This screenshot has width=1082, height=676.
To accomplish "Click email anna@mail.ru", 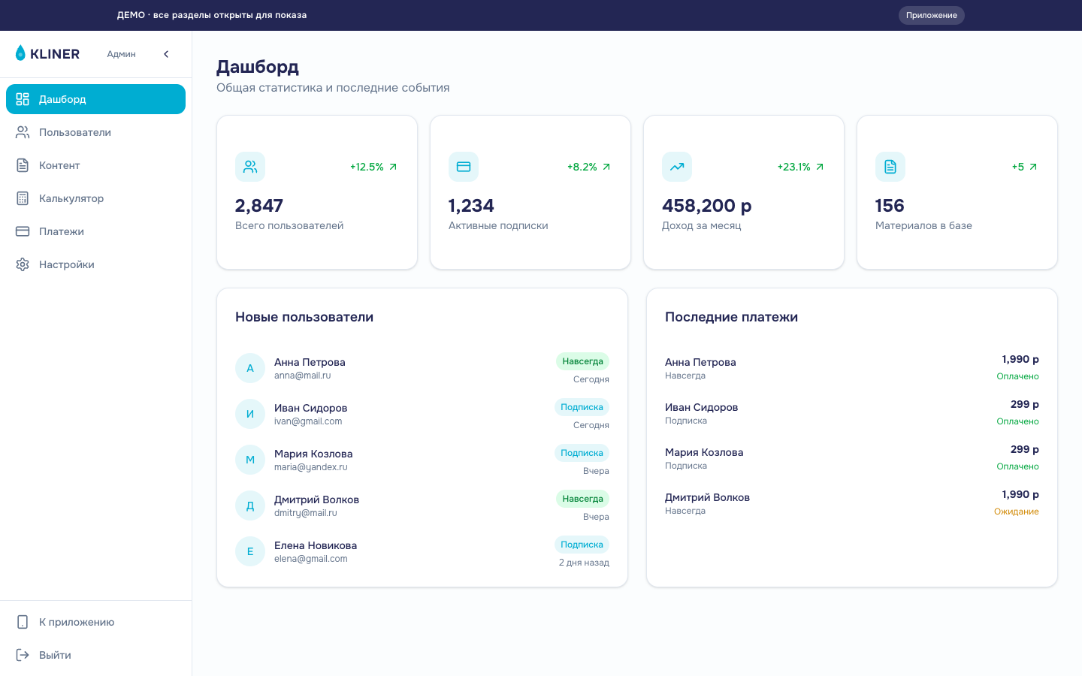I will tap(302, 376).
